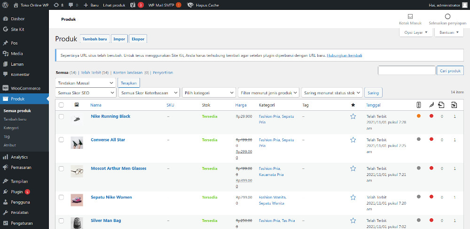Click the image thumbnail column header icon
Screen dimensions: 470x229
point(77,105)
